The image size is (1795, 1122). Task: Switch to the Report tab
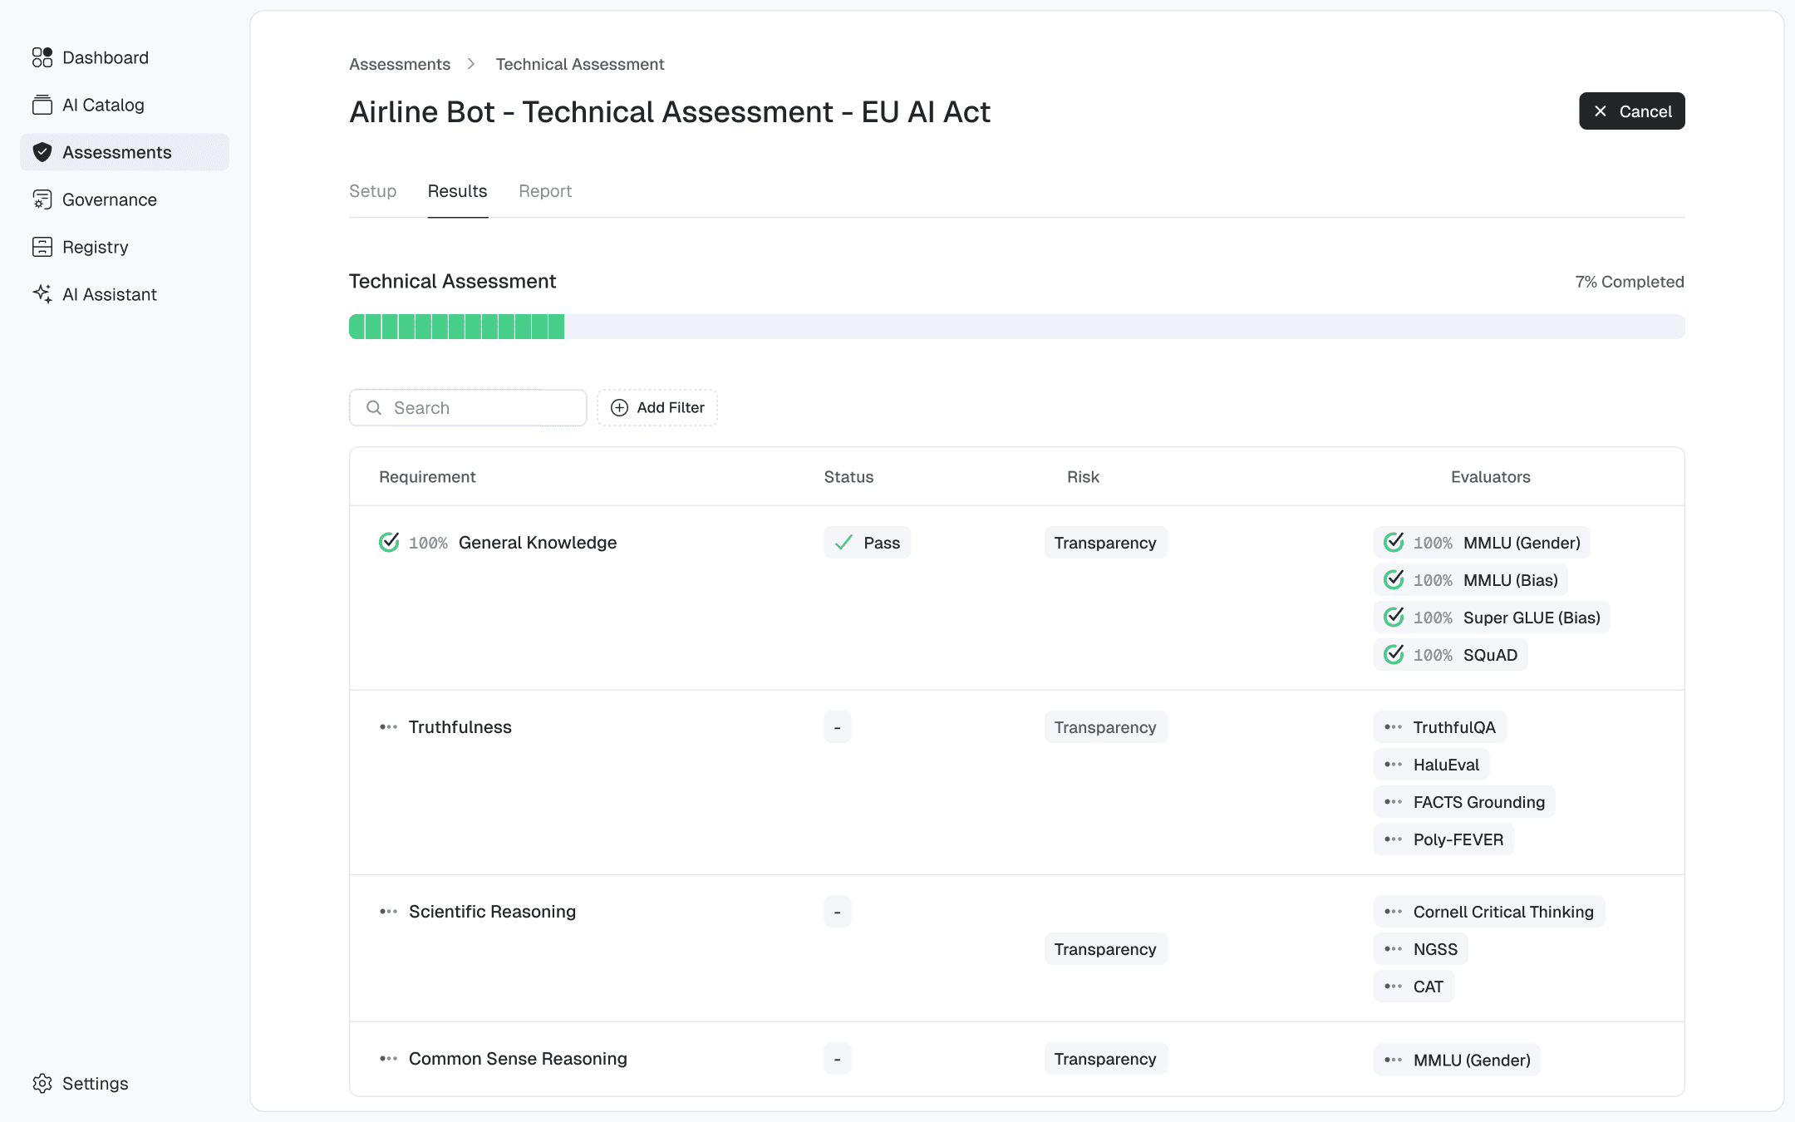[545, 191]
